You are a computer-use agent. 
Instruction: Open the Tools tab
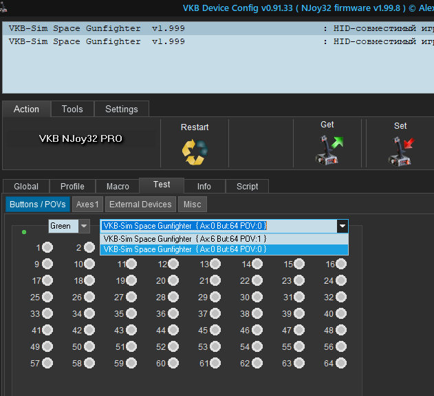pos(72,110)
